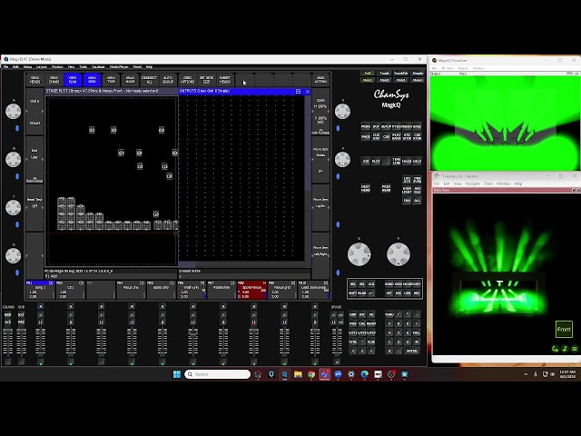Click encoder C wheel on left side
The width and height of the screenshot is (581, 436).
(14, 208)
